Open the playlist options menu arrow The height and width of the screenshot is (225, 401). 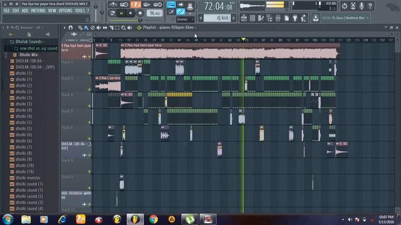[65, 27]
